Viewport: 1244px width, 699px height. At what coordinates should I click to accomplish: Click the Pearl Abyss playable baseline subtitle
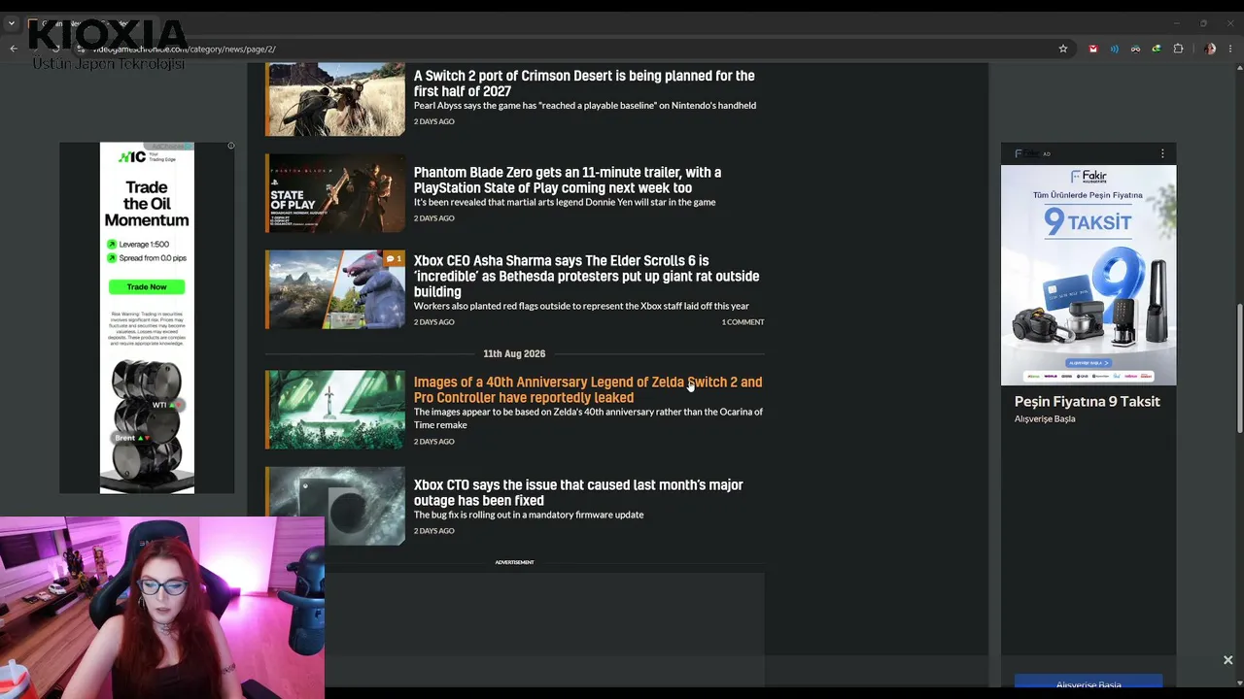pos(585,106)
